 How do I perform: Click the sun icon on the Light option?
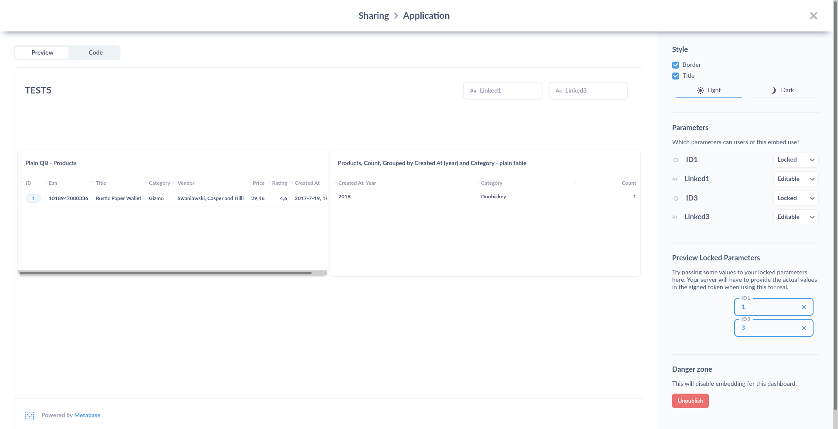700,90
